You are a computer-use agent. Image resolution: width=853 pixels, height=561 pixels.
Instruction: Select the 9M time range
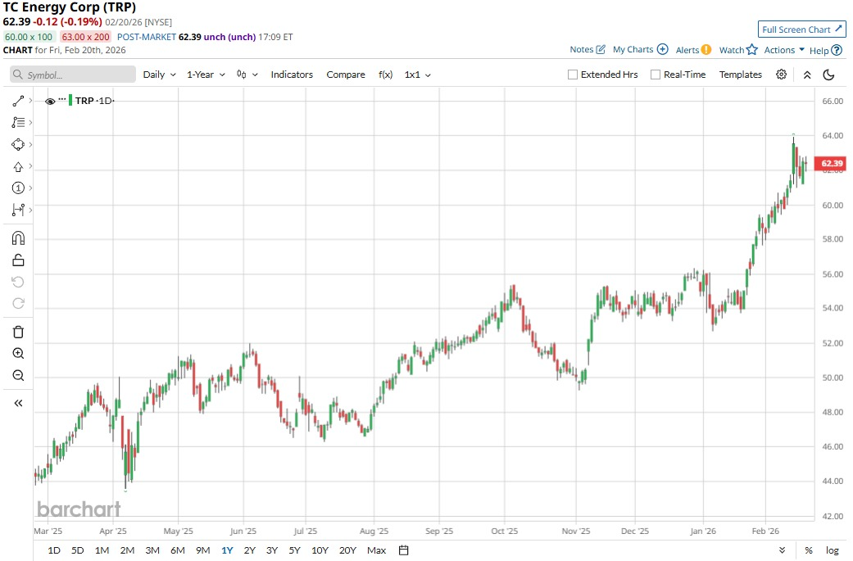pos(203,550)
